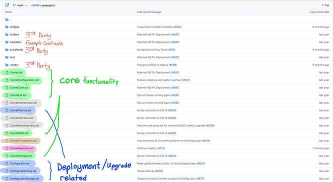The height and width of the screenshot is (182, 333).
Task: Open the bridges folder
Action: click(x=14, y=27)
